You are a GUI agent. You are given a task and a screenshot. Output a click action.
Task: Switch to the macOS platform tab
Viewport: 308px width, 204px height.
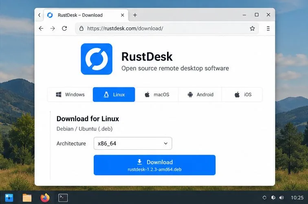click(x=157, y=95)
